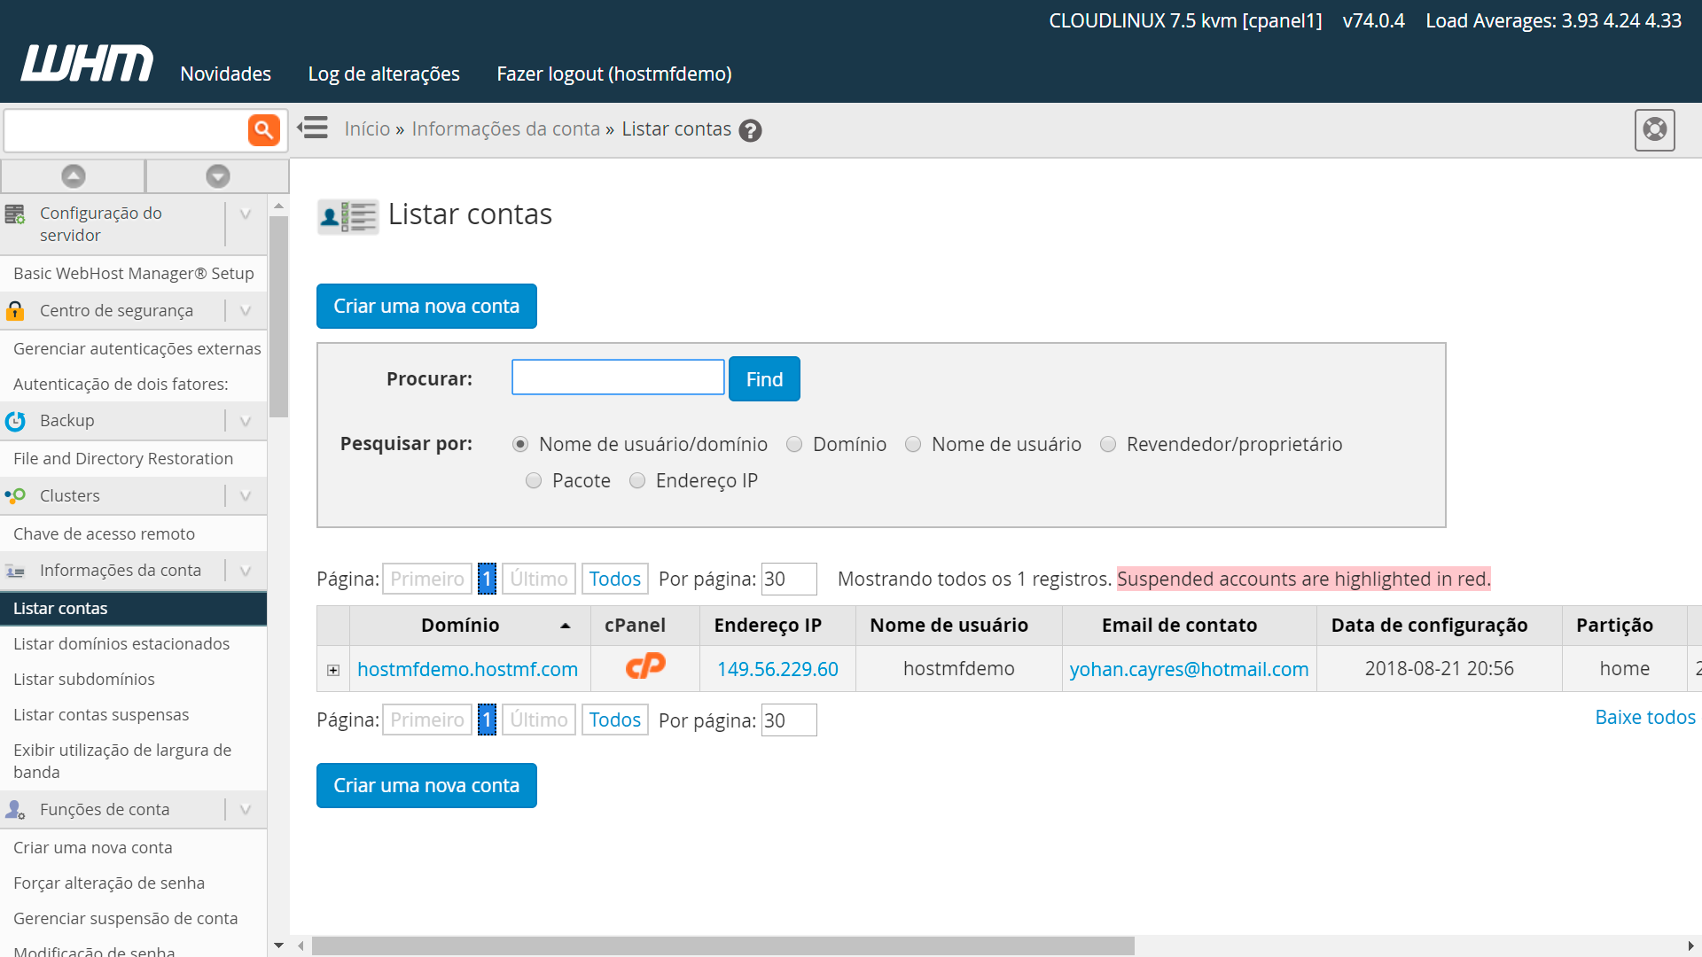Select the Domínio radio option
Screen dimensions: 1702x957
(794, 445)
